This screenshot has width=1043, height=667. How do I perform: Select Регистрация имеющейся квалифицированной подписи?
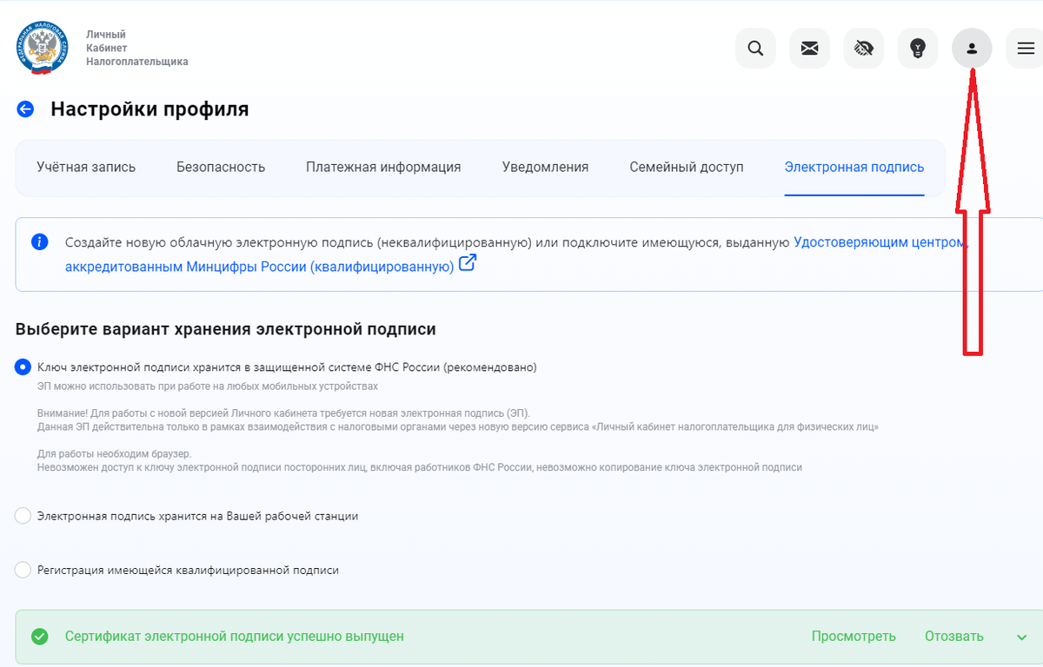(x=23, y=570)
